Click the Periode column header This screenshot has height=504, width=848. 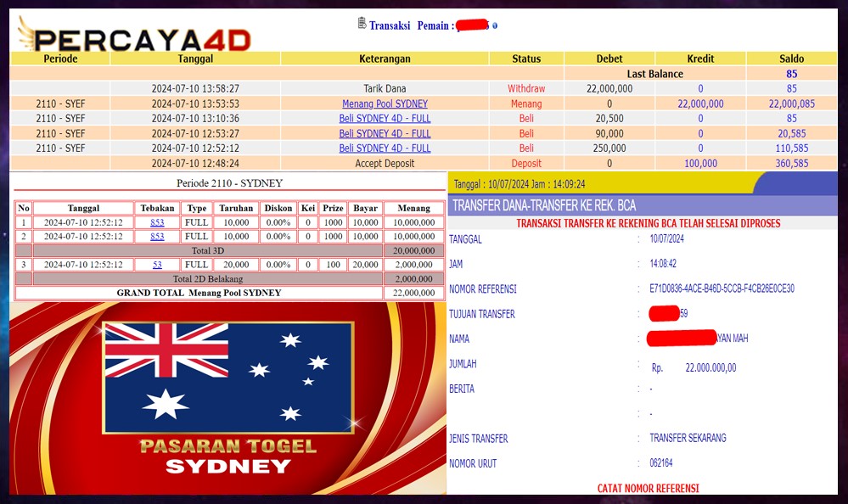60,59
